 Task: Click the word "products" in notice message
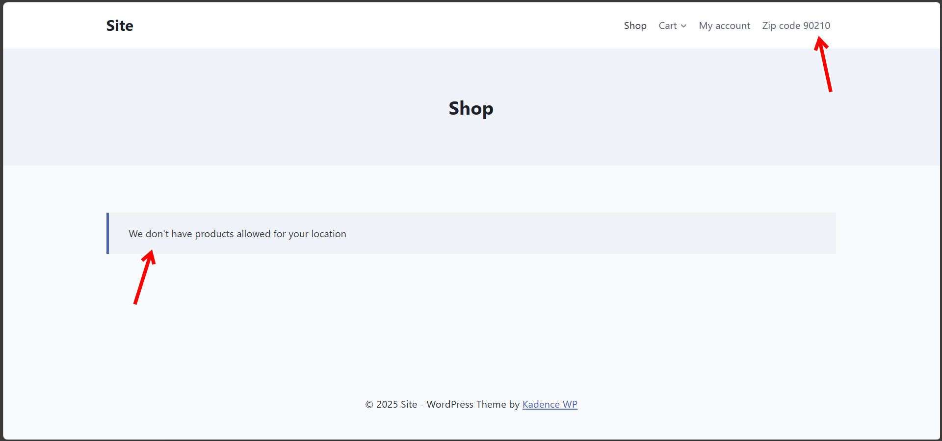click(214, 234)
